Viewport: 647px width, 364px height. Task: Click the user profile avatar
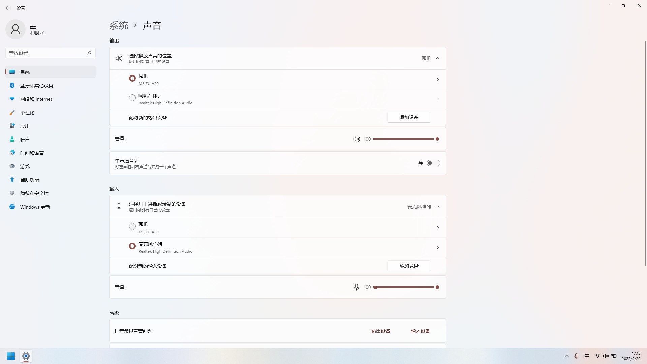(x=16, y=30)
